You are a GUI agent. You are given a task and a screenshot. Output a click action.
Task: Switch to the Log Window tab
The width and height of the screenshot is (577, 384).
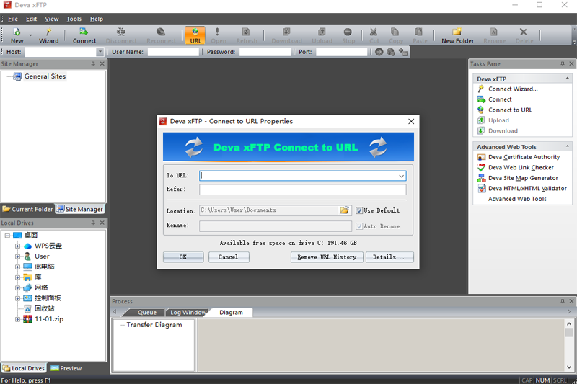click(188, 313)
